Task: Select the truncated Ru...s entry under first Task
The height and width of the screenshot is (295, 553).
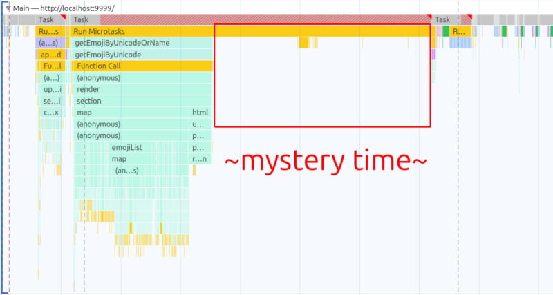Action: tap(48, 32)
